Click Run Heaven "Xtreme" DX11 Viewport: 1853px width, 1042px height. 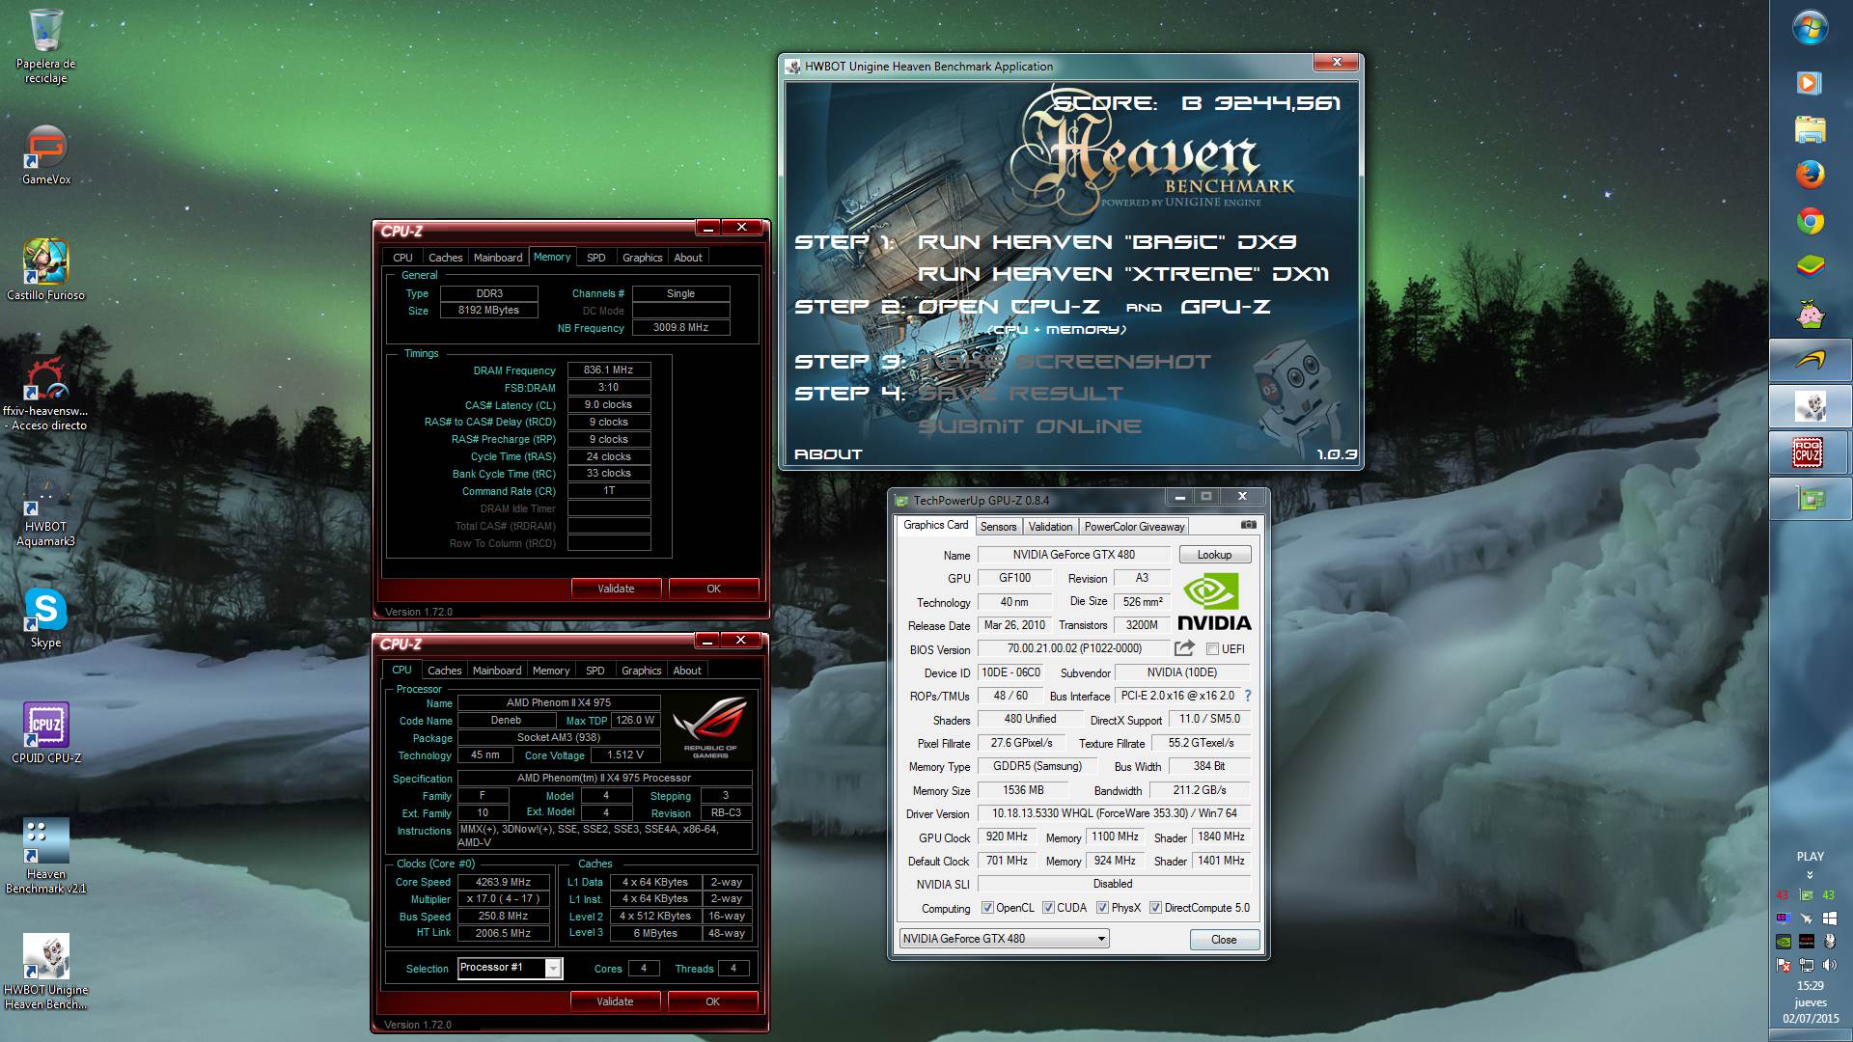click(1122, 274)
